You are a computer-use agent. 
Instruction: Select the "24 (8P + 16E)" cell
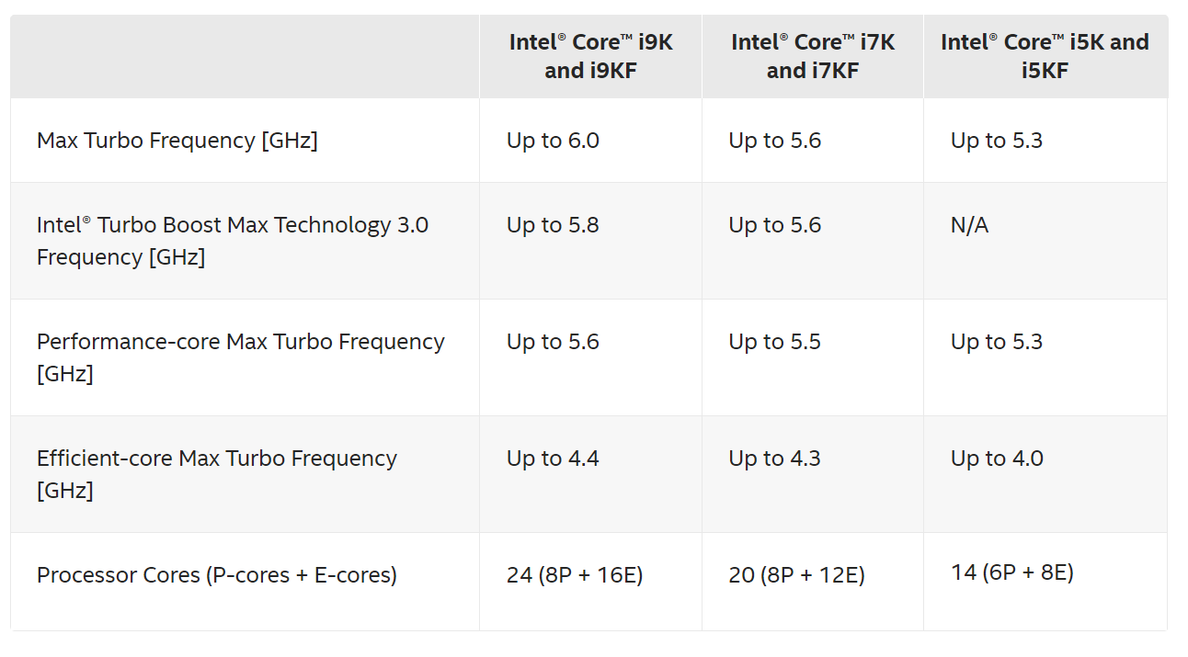[575, 575]
